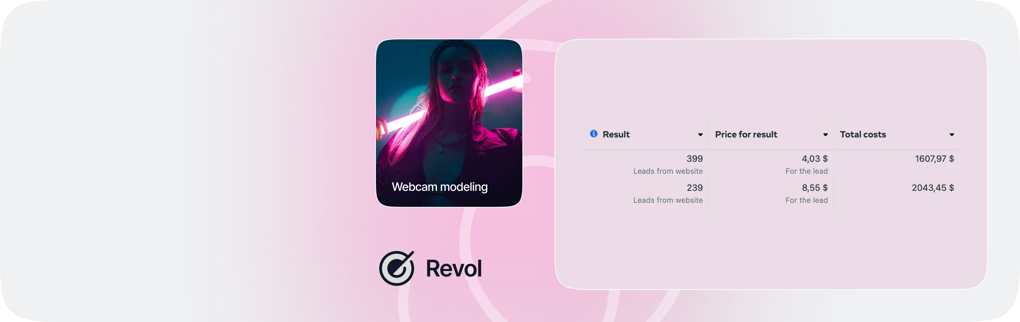Click Leads from website under 399
The image size is (1020, 322).
[668, 171]
